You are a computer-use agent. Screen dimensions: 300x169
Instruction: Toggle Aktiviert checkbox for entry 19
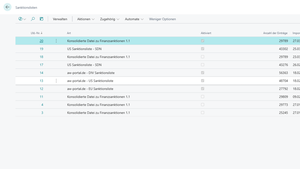point(203,49)
